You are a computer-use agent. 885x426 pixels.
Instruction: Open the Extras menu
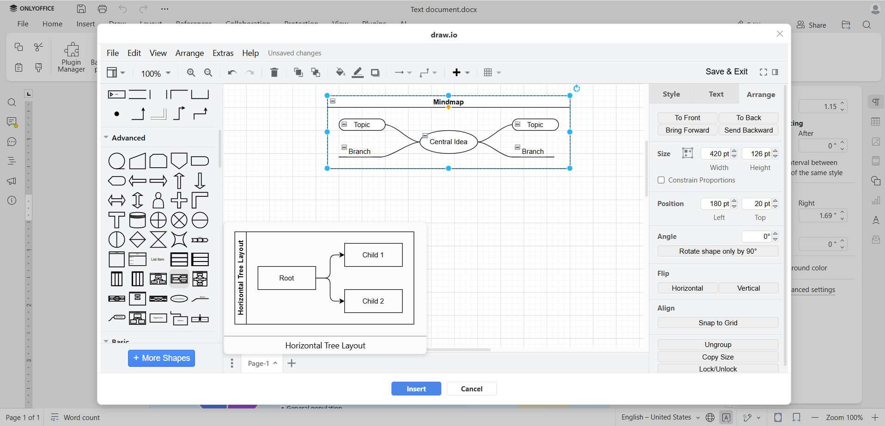pos(223,53)
